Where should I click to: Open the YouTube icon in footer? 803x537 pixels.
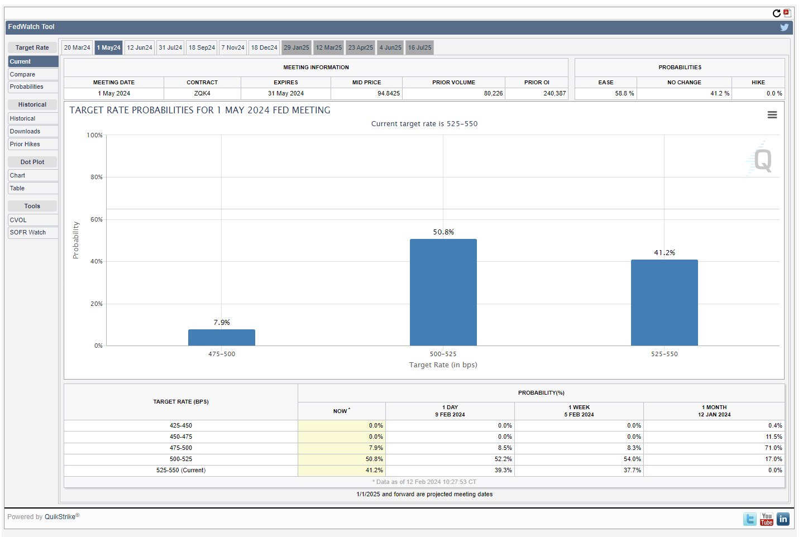point(766,519)
